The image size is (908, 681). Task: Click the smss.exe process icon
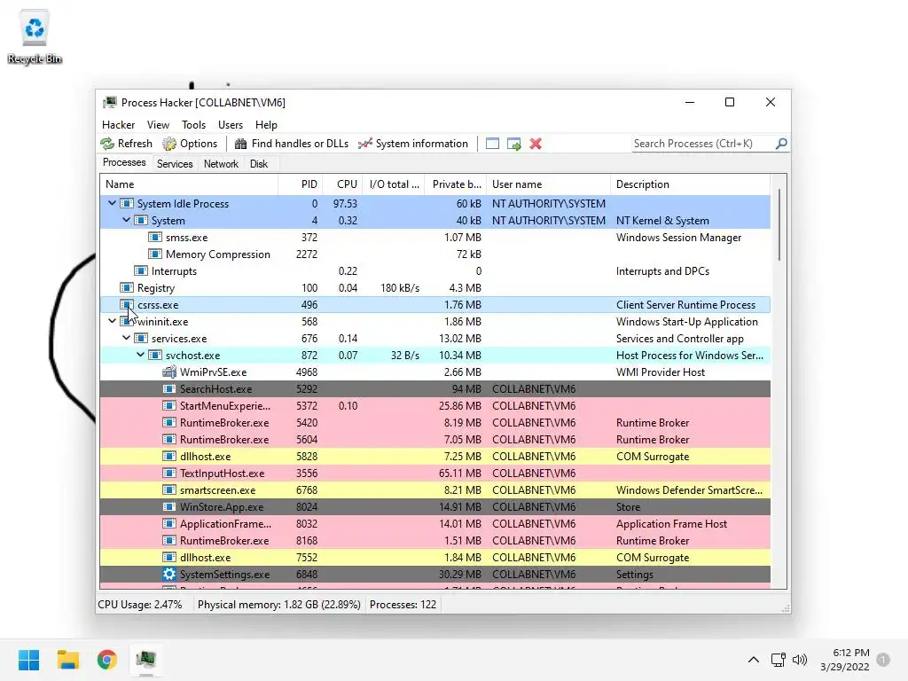pyautogui.click(x=154, y=237)
